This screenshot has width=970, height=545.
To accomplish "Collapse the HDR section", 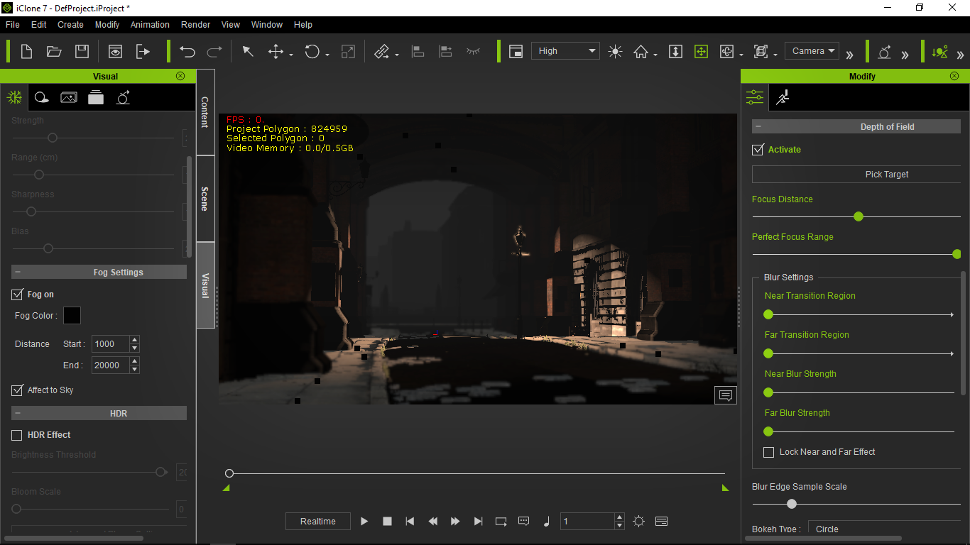I will point(18,413).
